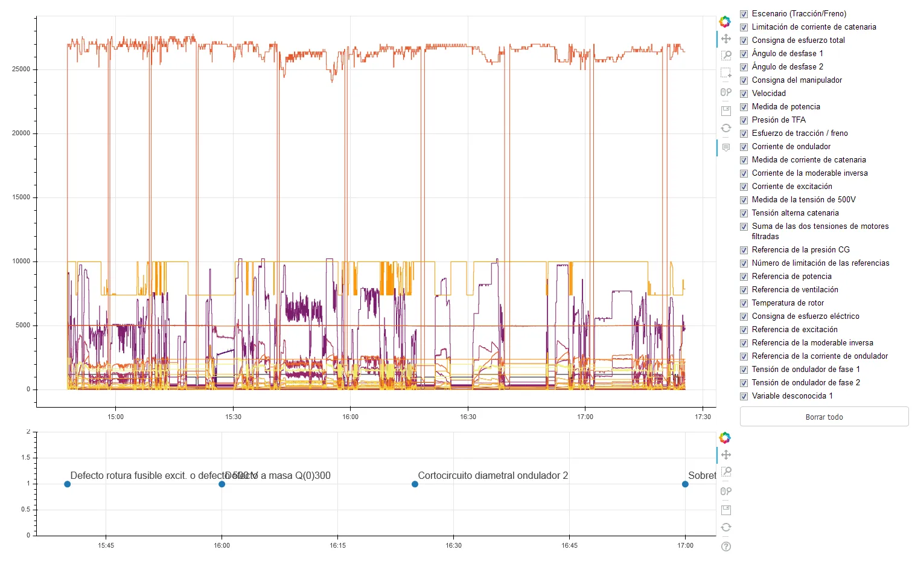This screenshot has height=561, width=912.
Task: Enable Wheel Zoom on the signals plot toolbar
Action: click(x=726, y=92)
